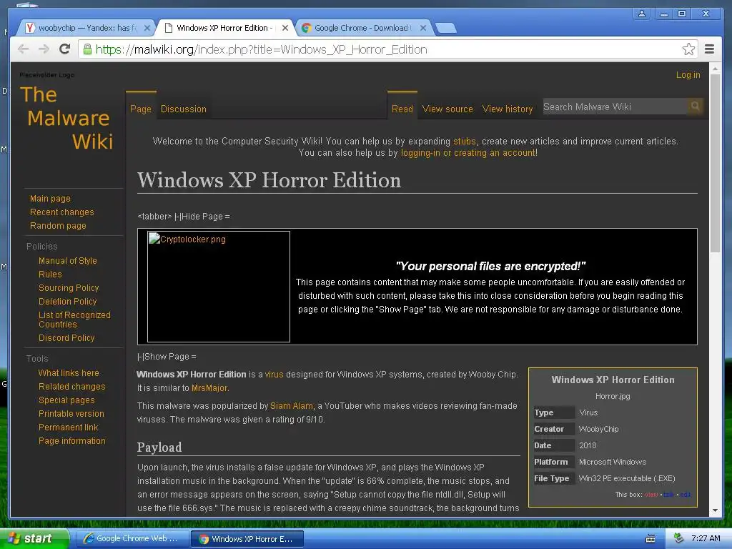732x549 pixels.
Task: Click the infobox edit link
Action: 686,495
